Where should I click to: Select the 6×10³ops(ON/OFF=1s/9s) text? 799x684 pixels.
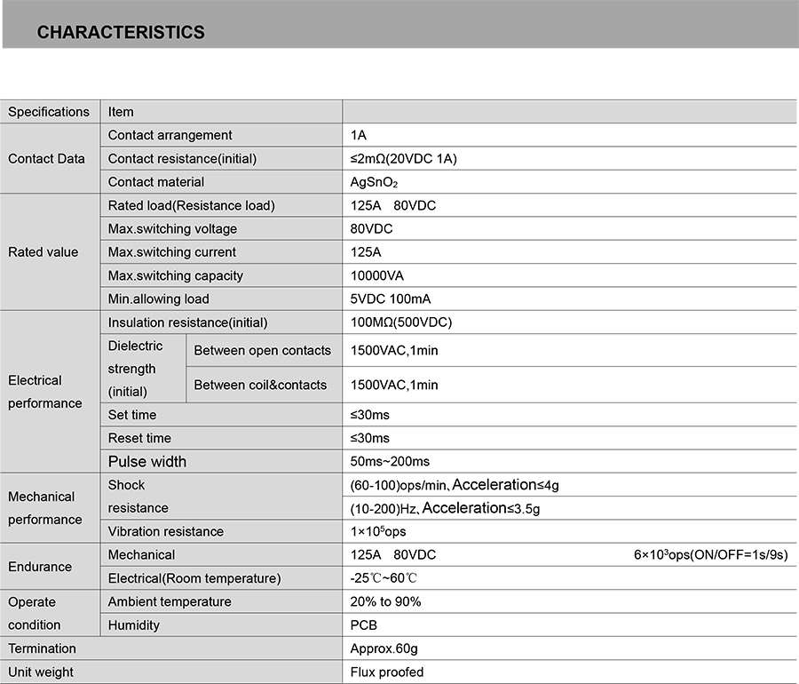point(711,554)
